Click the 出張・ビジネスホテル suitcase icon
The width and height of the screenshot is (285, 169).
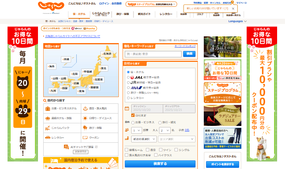pos(47,109)
